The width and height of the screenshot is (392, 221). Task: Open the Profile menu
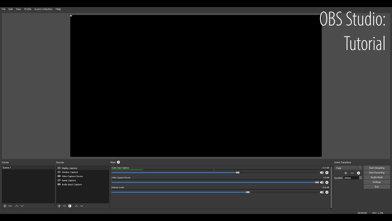click(28, 9)
